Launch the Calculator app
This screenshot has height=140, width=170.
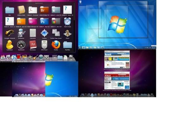tap(33, 33)
